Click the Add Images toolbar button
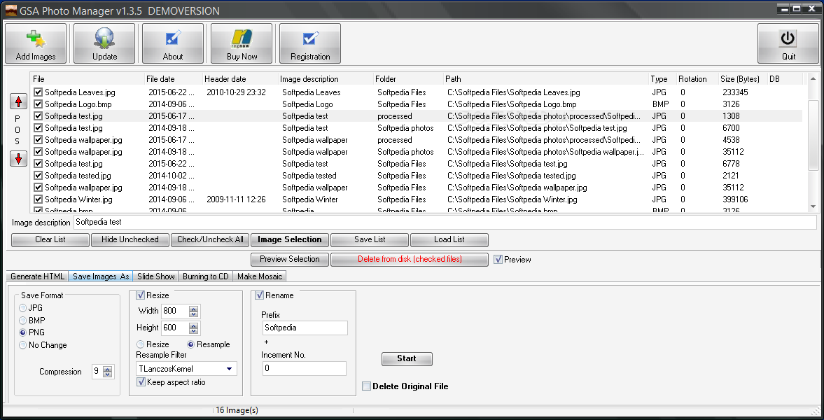 36,43
